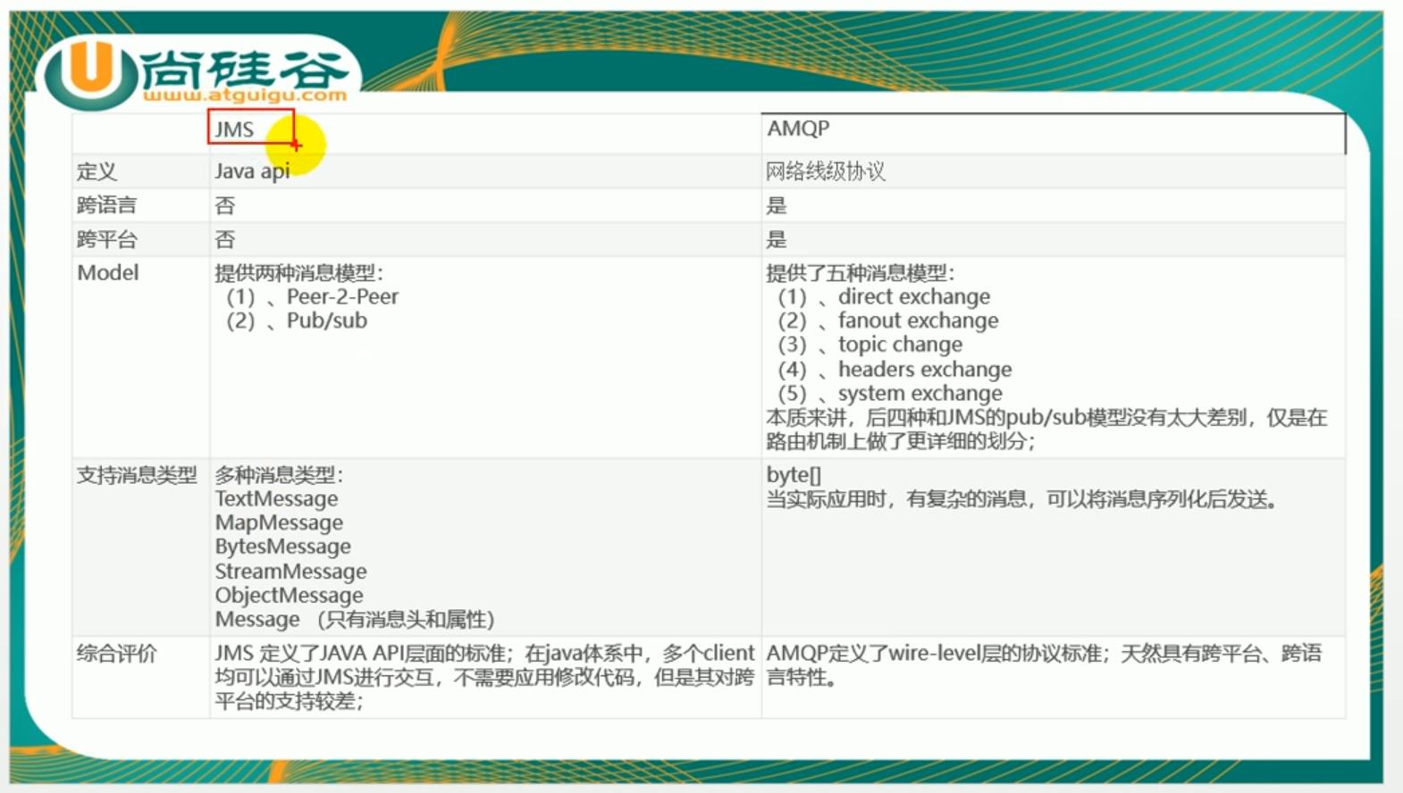This screenshot has width=1403, height=793.
Task: Click the ObjectMessage entry
Action: 289,596
